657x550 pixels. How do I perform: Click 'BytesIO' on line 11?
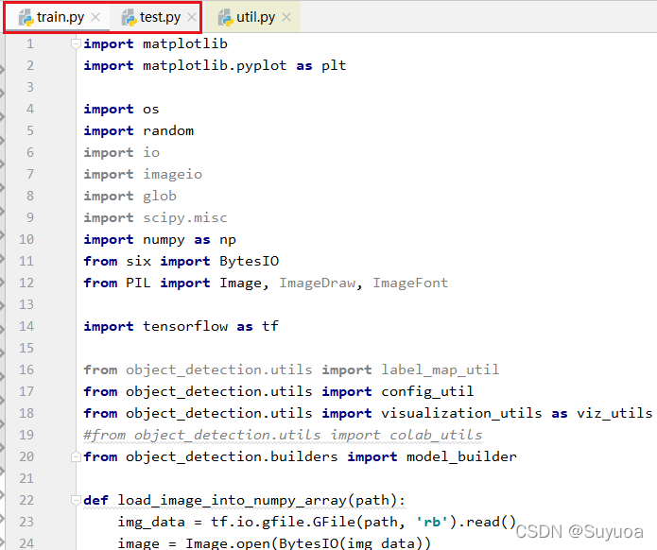point(250,261)
